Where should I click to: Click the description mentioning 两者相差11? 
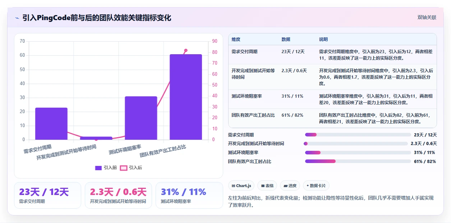(376, 55)
